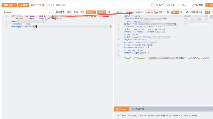
Task: Click the https tag in response header
Action: (119, 12)
